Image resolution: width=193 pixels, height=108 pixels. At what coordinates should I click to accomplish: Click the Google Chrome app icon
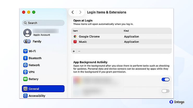tap(75, 37)
